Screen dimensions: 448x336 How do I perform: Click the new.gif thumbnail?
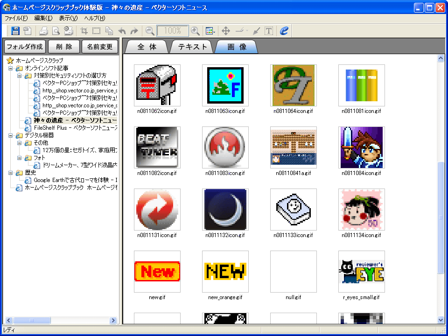(x=157, y=272)
